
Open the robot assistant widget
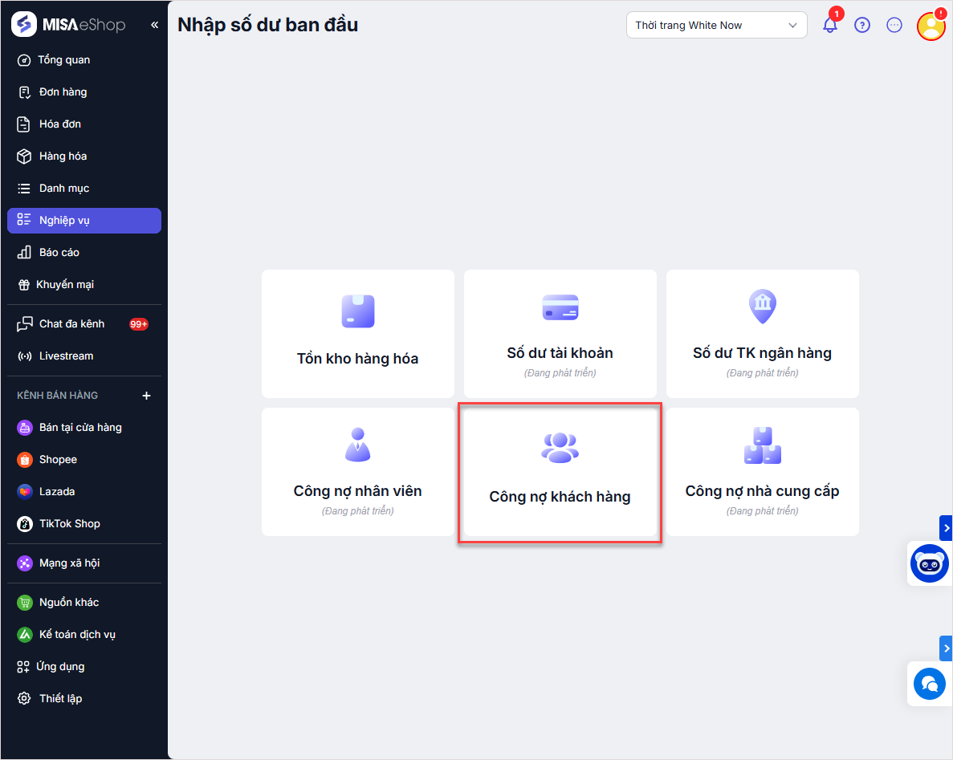[929, 563]
